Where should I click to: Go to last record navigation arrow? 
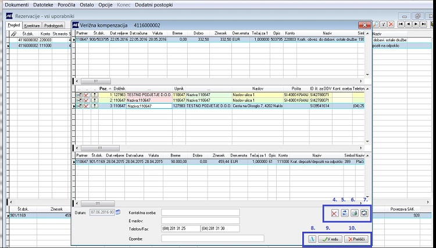coord(423,24)
